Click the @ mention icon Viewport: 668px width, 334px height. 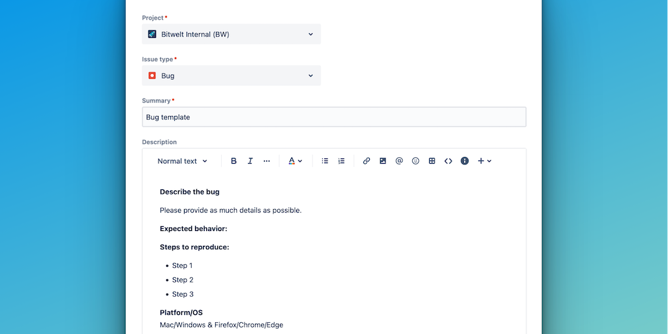(399, 161)
